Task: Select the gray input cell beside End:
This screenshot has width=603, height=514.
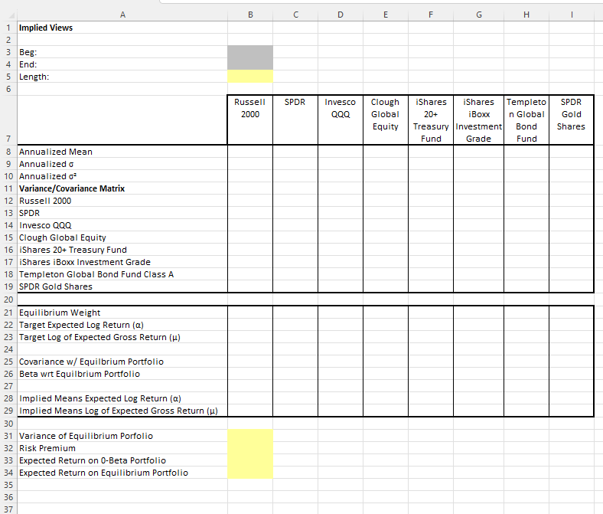Action: pyautogui.click(x=250, y=64)
